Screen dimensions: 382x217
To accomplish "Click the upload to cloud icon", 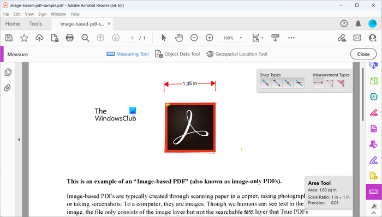I will [x=39, y=38].
